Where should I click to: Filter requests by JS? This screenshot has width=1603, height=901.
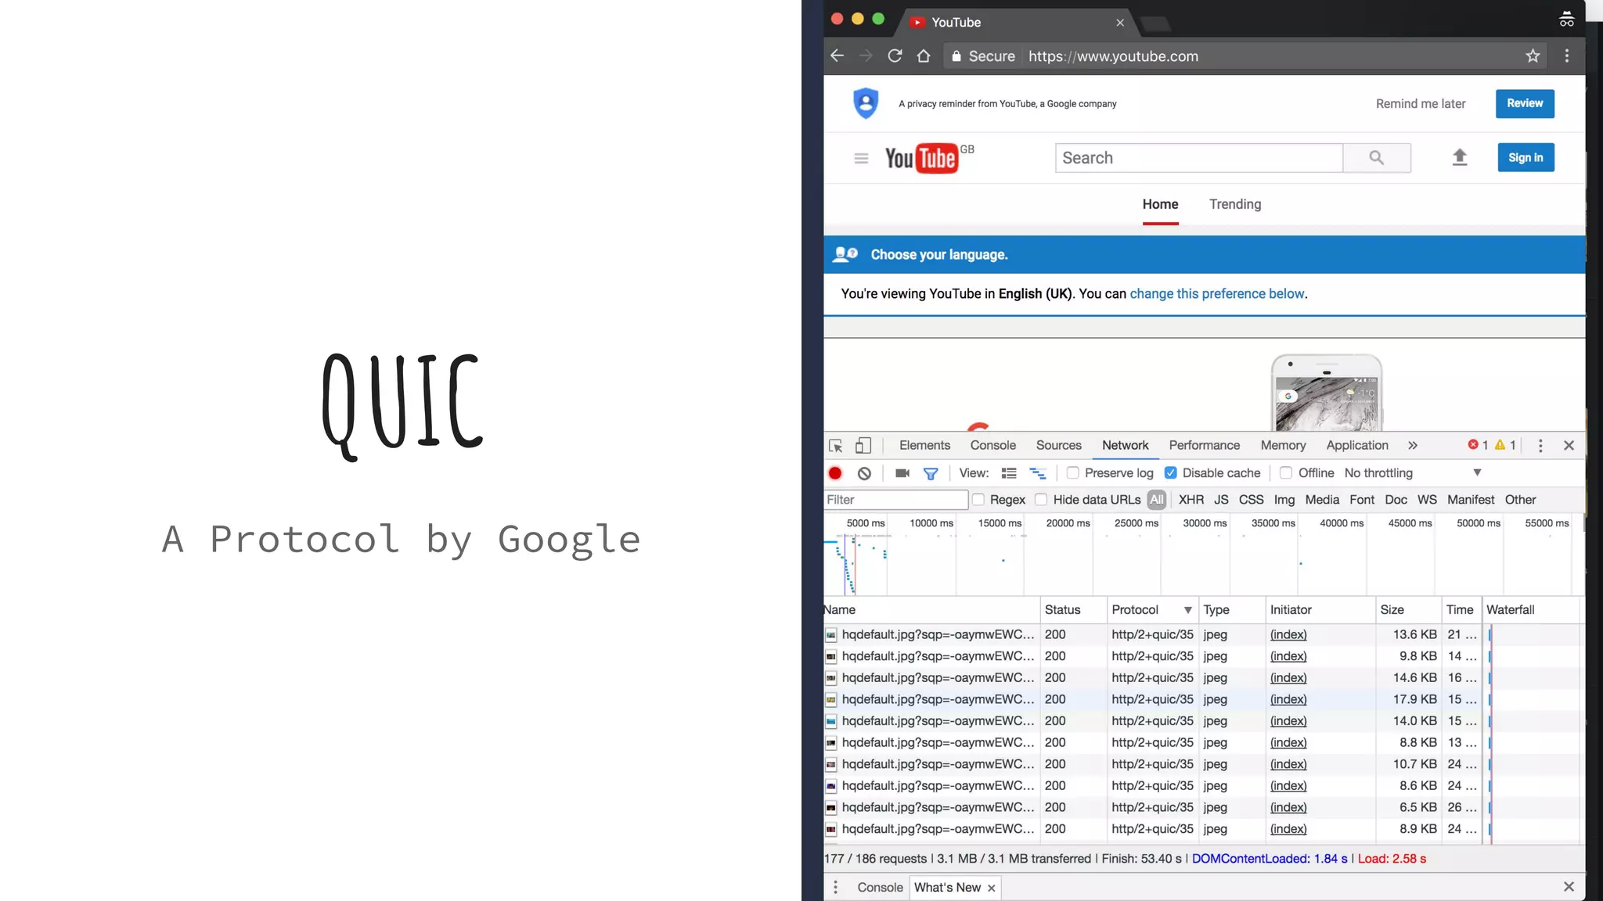pos(1221,499)
